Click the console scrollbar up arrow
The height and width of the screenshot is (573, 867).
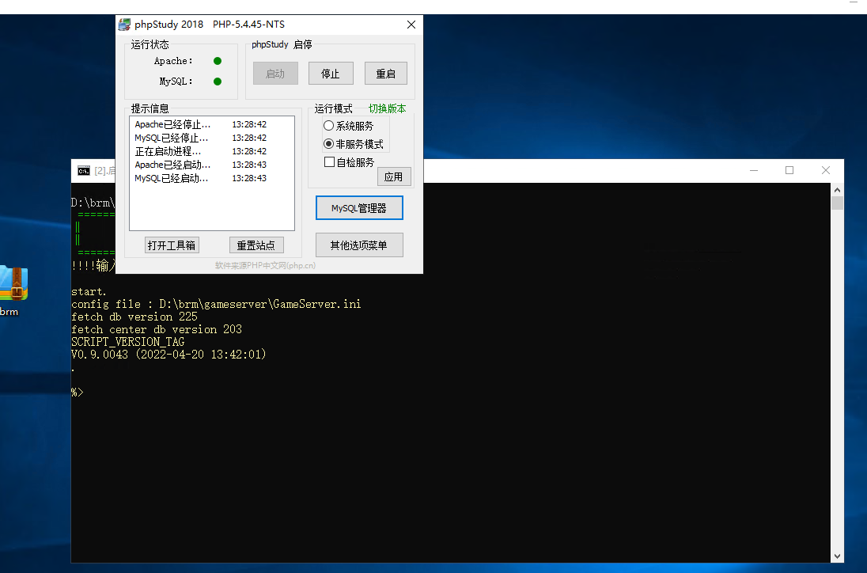click(x=837, y=189)
